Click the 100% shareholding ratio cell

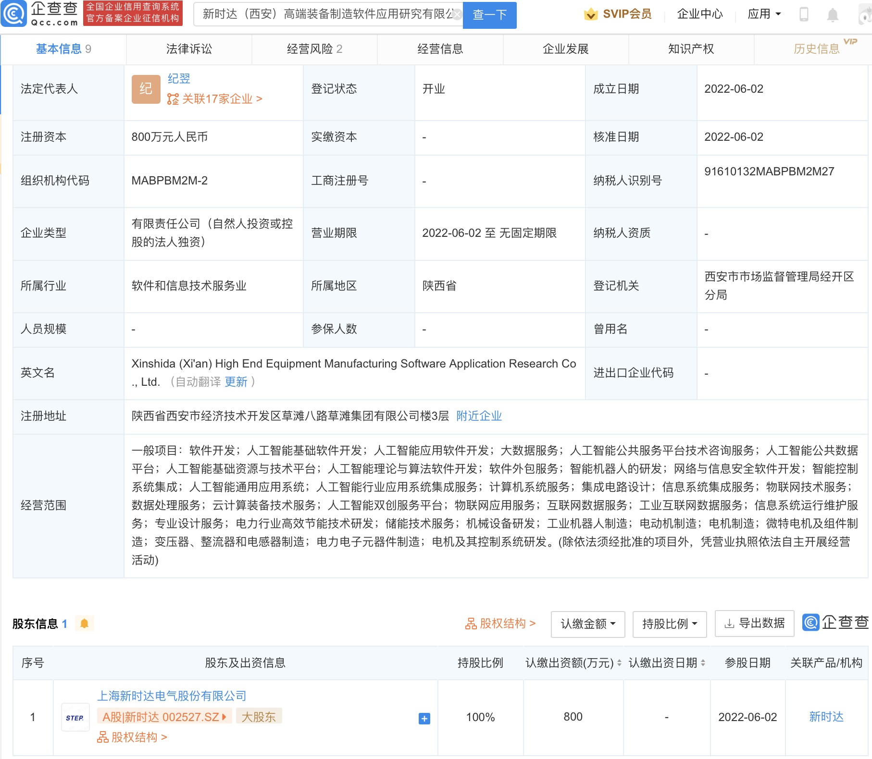pyautogui.click(x=480, y=717)
